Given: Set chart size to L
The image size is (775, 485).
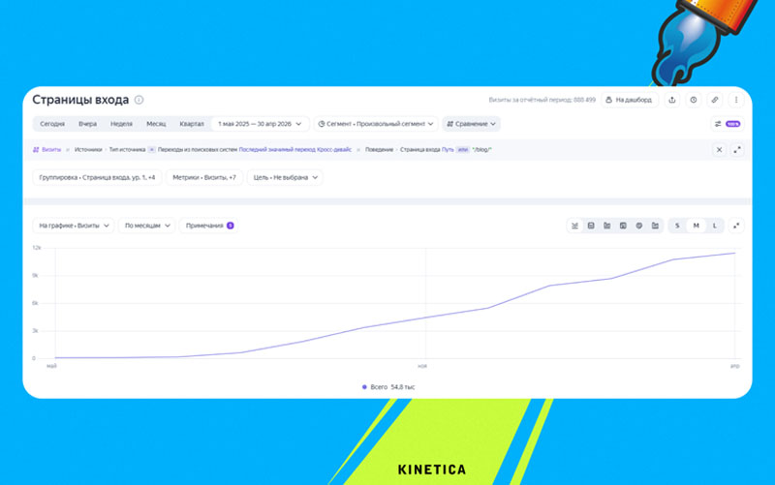Looking at the screenshot, I should pos(715,226).
